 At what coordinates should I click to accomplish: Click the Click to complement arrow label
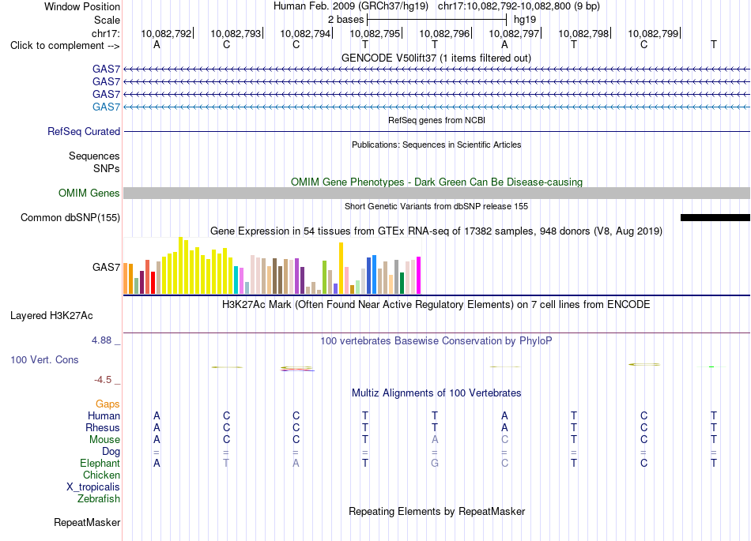point(65,46)
